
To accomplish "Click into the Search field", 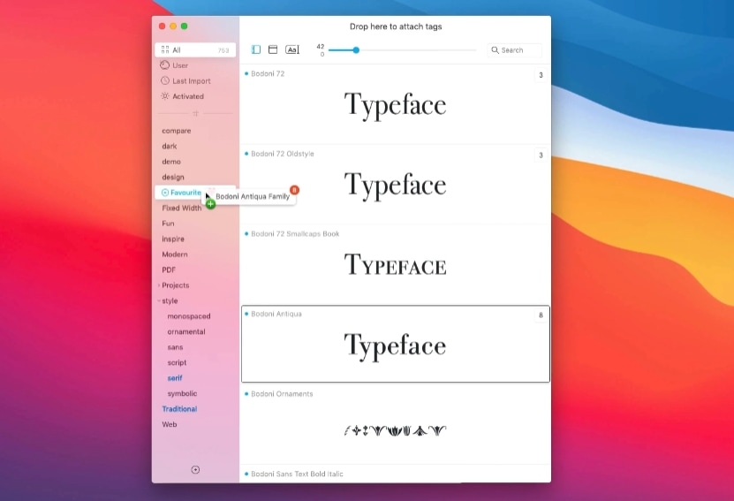I will coord(514,50).
